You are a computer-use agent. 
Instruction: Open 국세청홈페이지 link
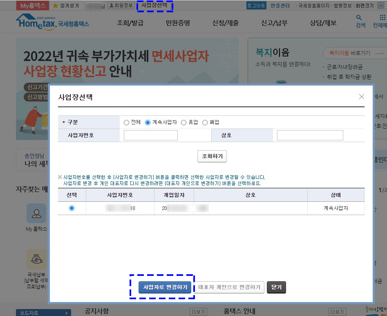pos(314,5)
